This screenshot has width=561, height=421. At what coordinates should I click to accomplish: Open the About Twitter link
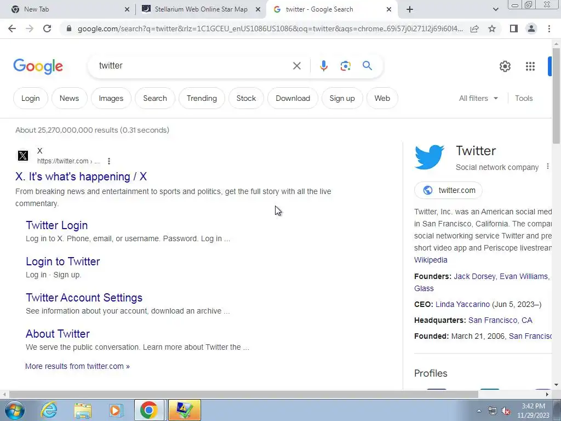58,334
